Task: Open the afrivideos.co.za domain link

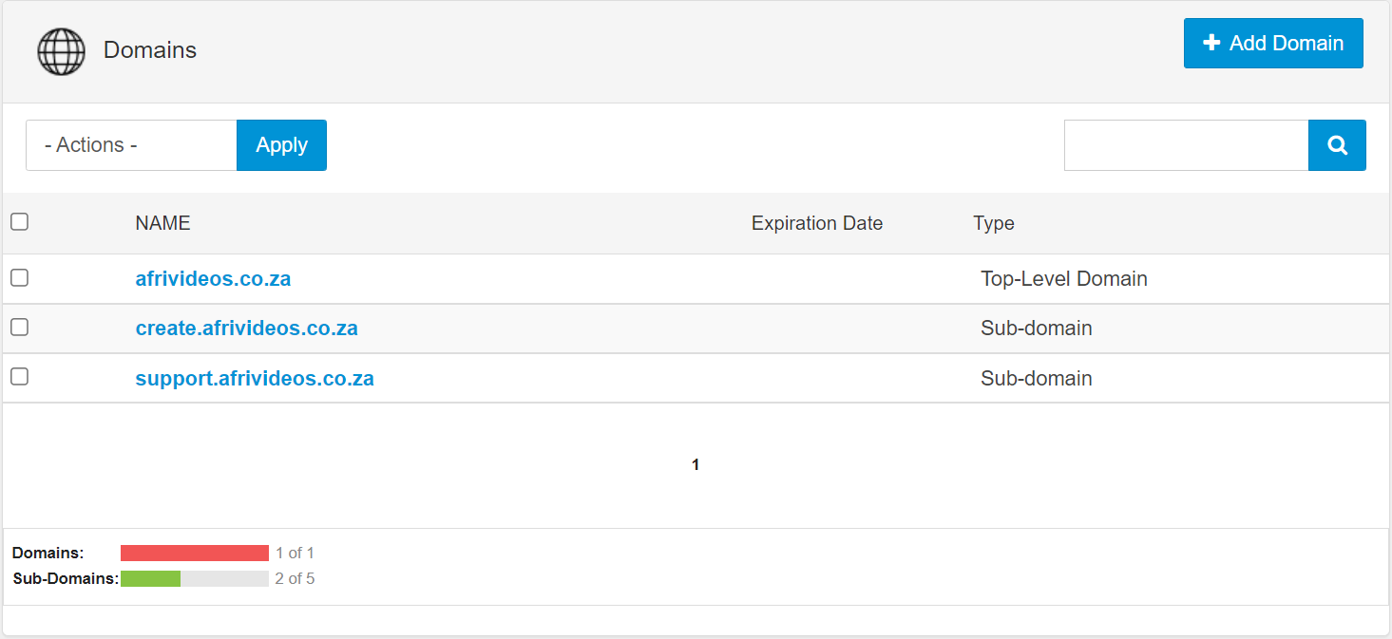Action: [213, 279]
